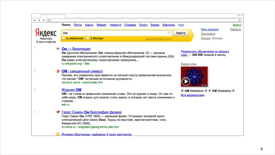Click the Yandex home button in toolbar

pyautogui.click(x=44, y=20)
